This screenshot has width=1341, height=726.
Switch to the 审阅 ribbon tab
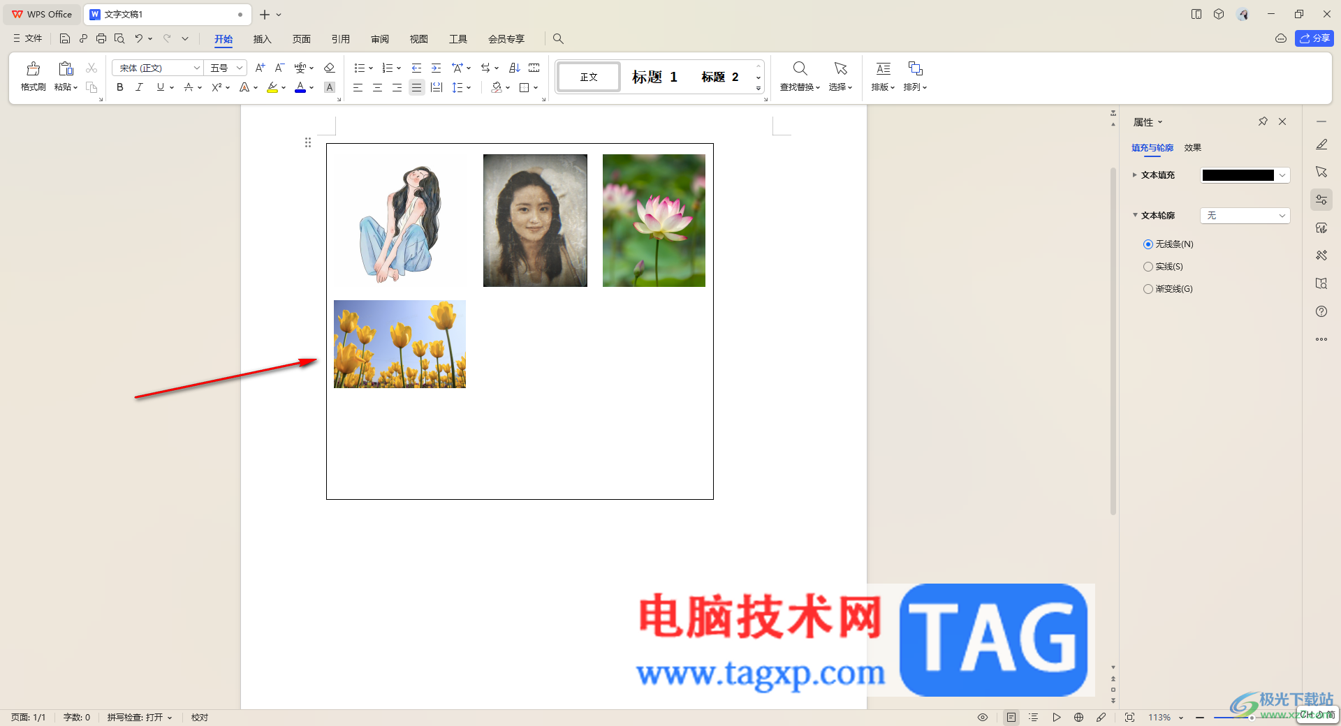[x=380, y=39]
